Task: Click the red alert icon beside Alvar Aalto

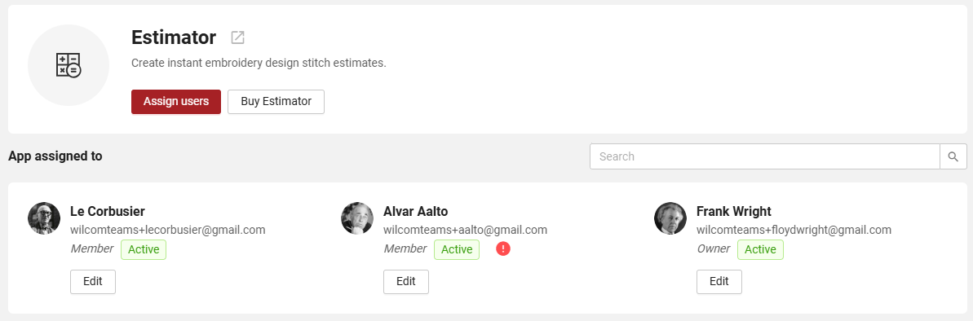Action: (x=503, y=249)
